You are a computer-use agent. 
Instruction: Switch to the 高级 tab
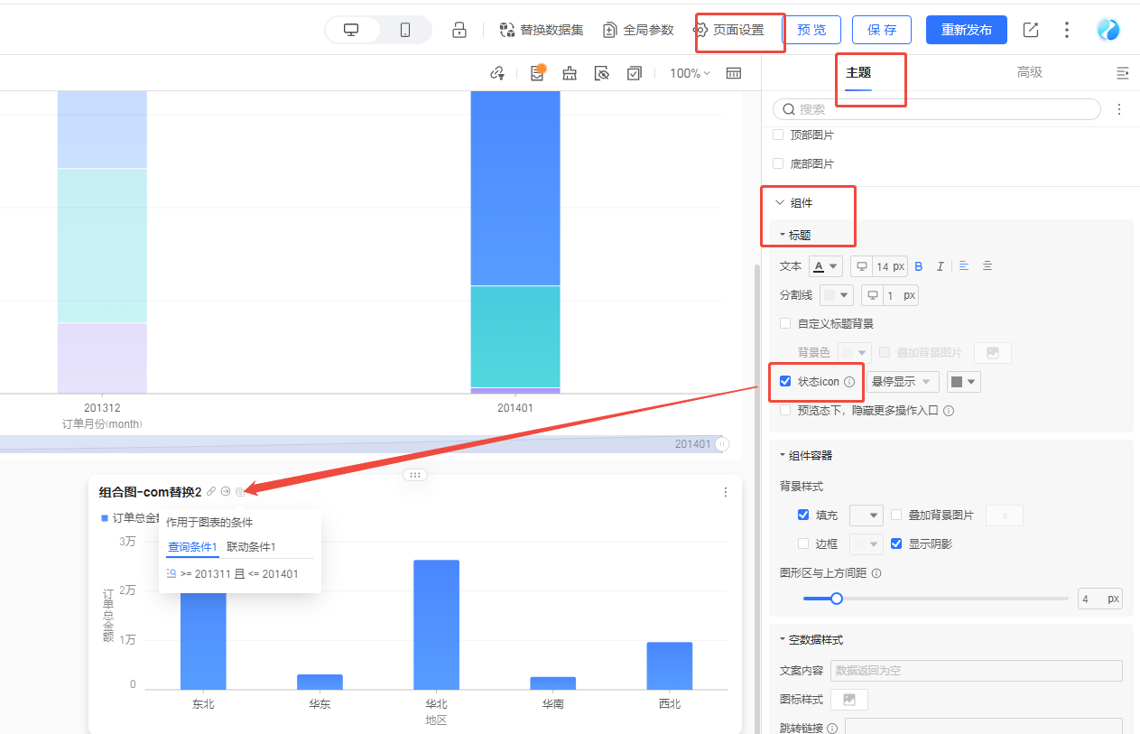pyautogui.click(x=1029, y=72)
